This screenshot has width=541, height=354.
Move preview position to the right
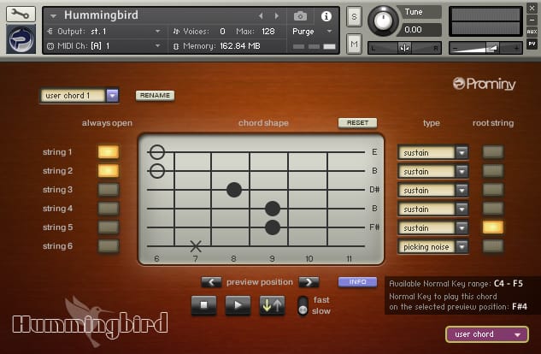coord(309,282)
